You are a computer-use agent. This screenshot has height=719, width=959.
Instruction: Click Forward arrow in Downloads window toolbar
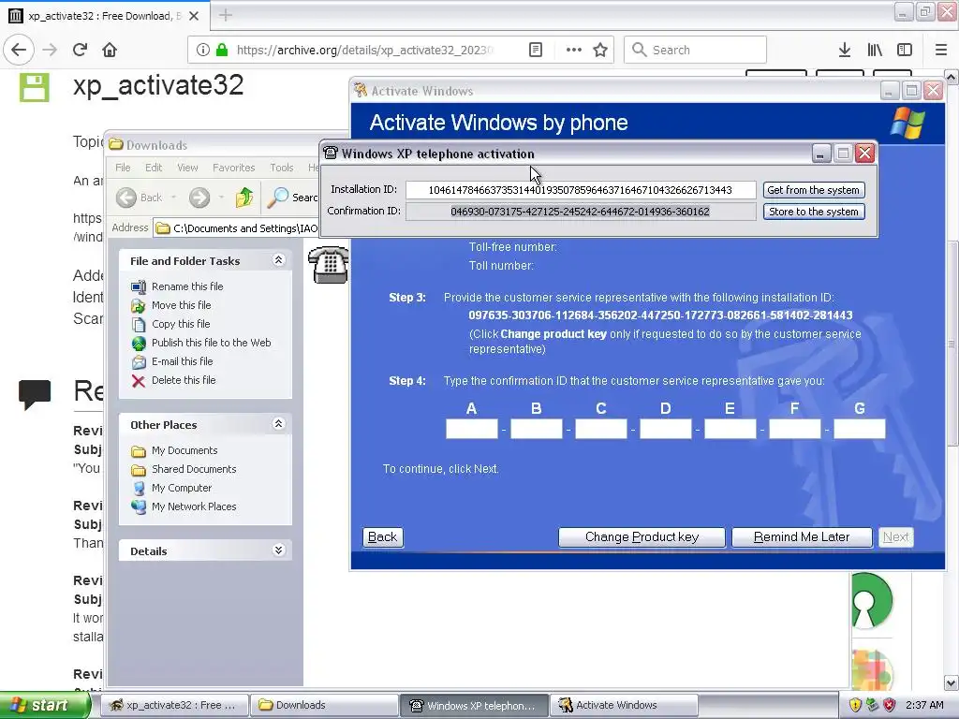[x=199, y=197]
